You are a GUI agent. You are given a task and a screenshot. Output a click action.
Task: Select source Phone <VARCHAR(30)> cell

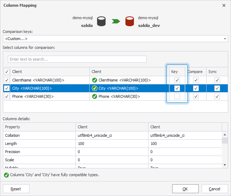(50, 96)
